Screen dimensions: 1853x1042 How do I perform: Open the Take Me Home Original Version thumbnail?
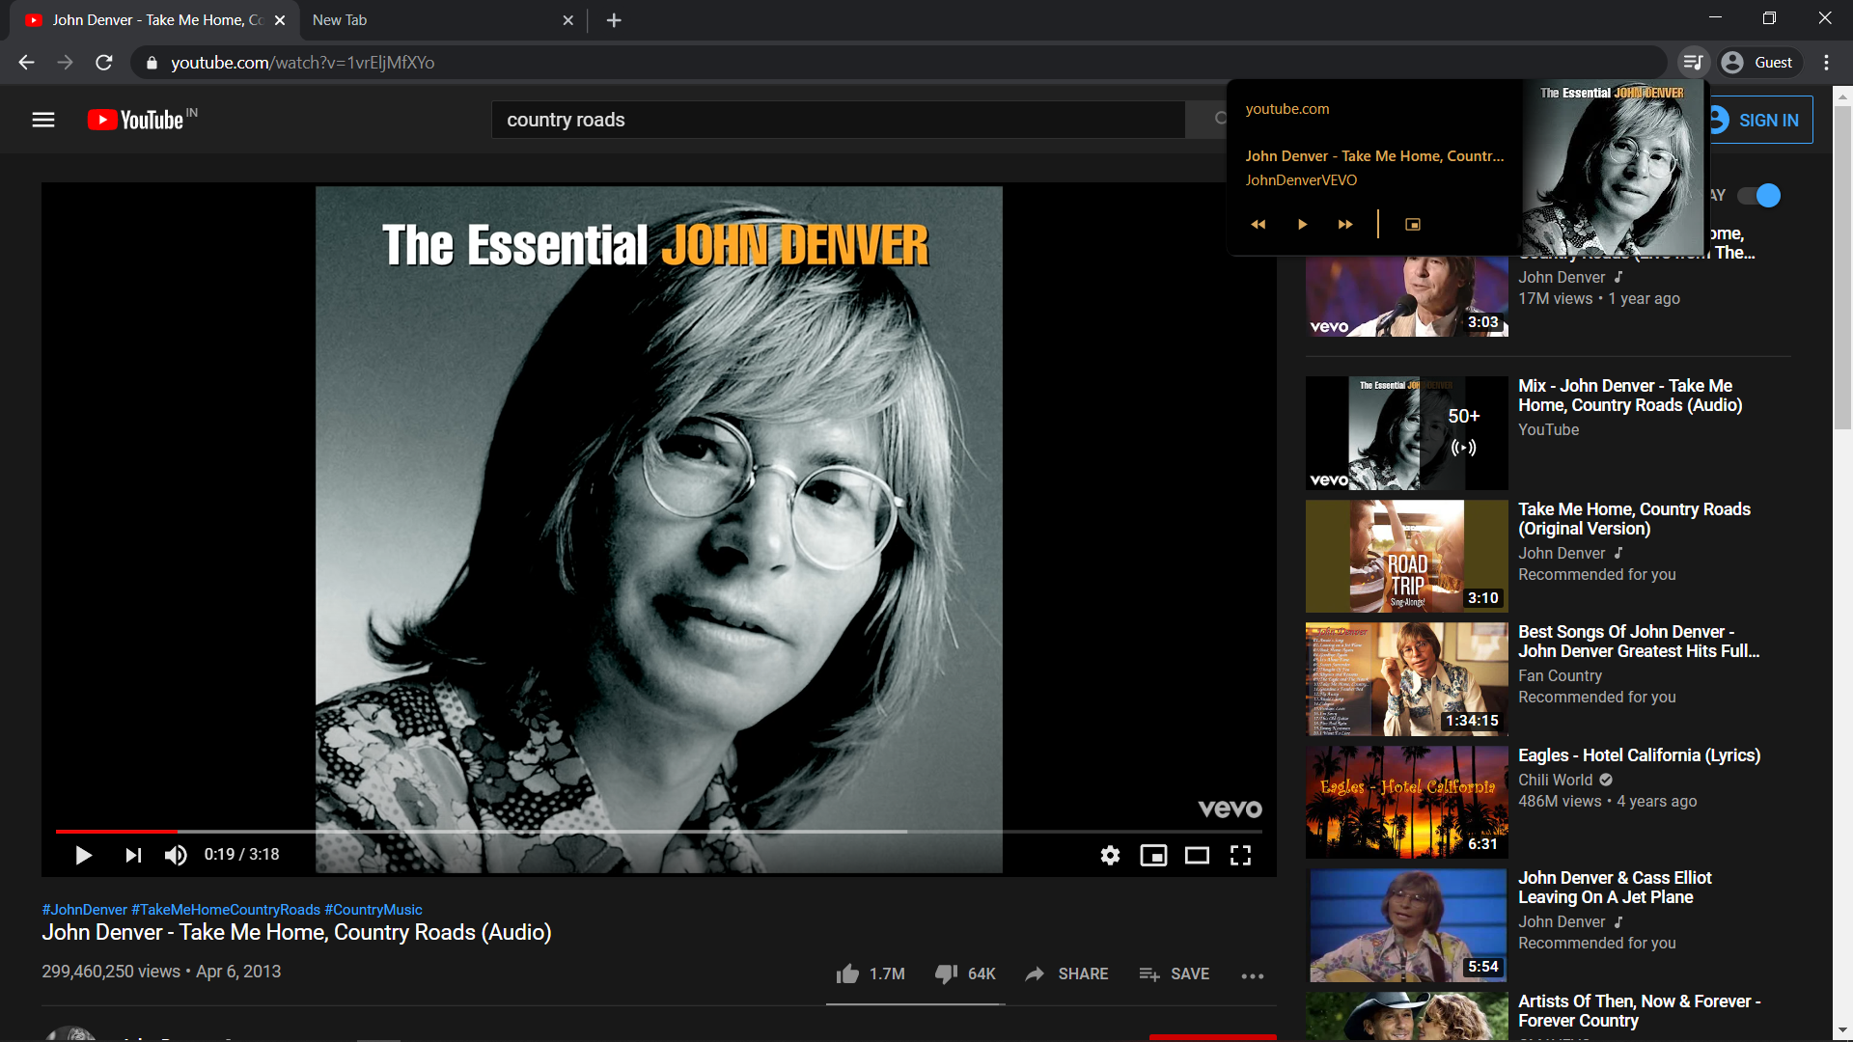(x=1406, y=556)
